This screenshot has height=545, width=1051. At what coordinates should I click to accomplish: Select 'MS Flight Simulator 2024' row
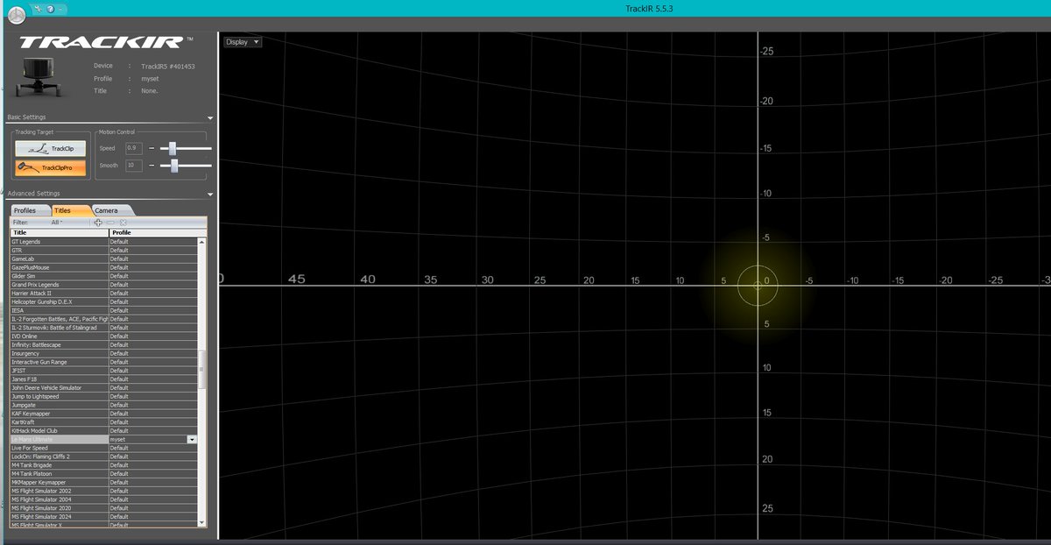pos(104,516)
